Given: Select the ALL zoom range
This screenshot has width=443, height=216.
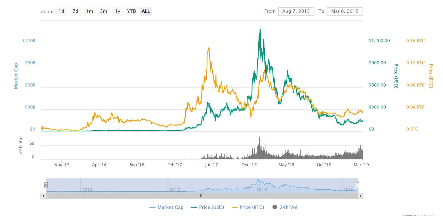Looking at the screenshot, I should click(x=146, y=11).
